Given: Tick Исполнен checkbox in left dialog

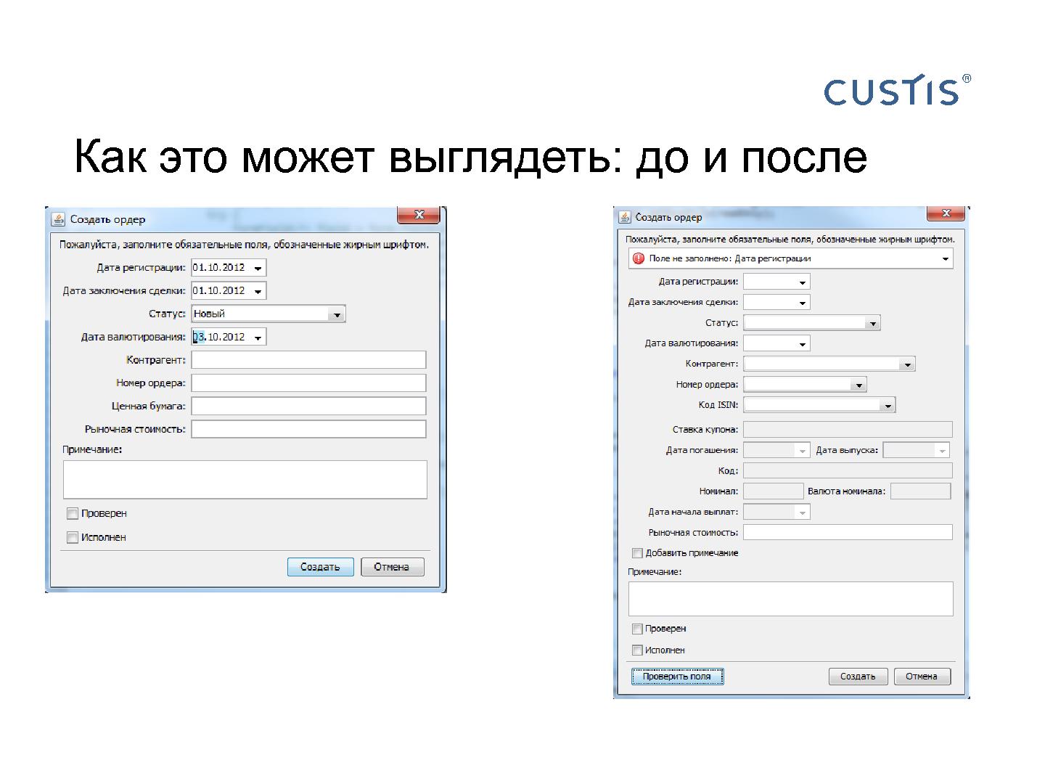Looking at the screenshot, I should coord(73,537).
